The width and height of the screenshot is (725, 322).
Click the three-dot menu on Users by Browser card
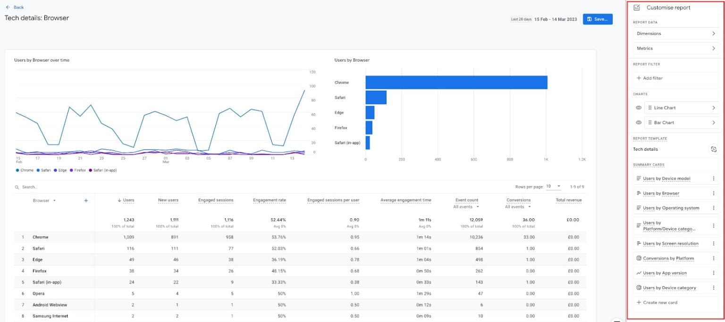(x=714, y=193)
